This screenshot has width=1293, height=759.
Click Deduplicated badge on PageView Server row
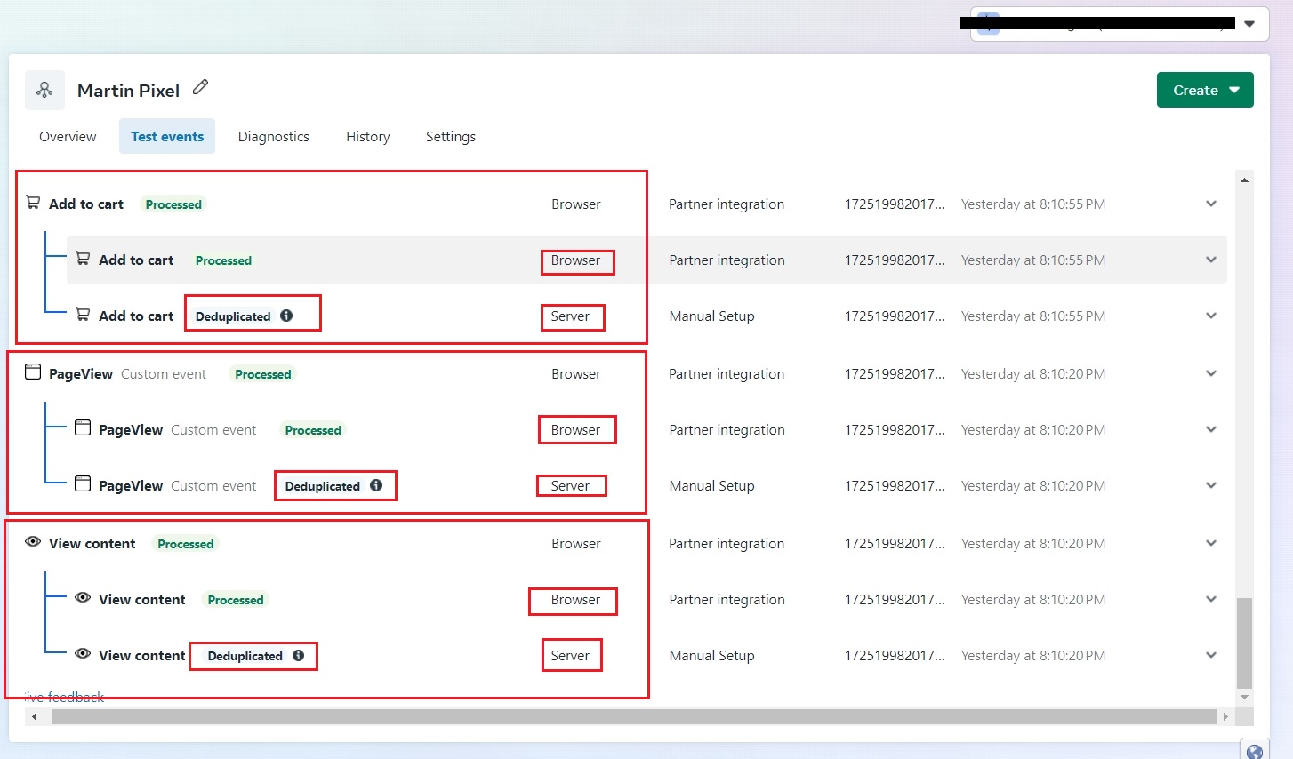323,486
